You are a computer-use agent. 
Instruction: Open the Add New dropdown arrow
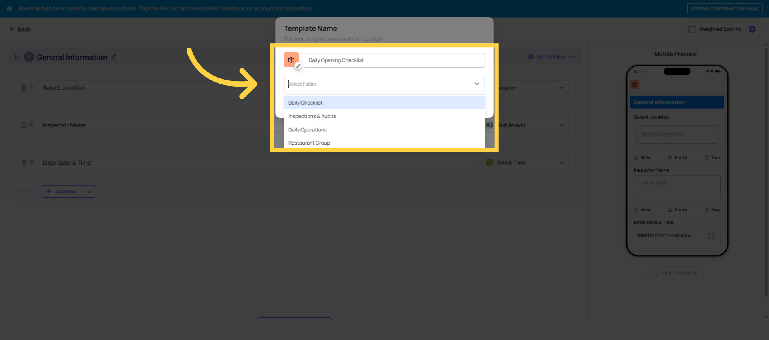pyautogui.click(x=89, y=192)
